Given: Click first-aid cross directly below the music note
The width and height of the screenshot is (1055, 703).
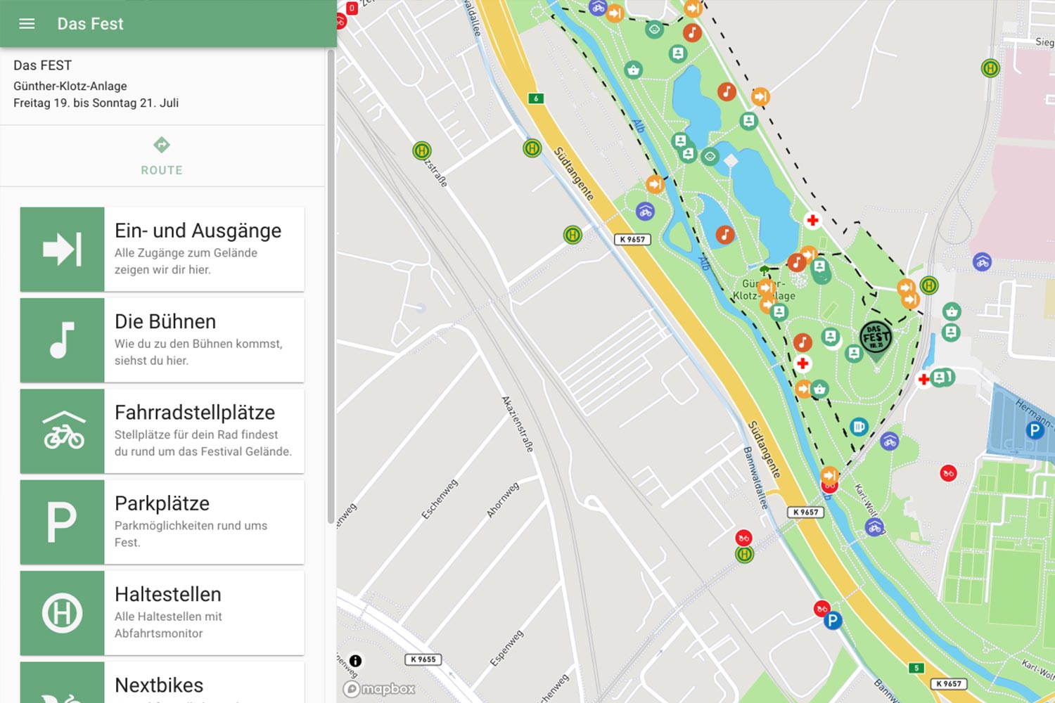Looking at the screenshot, I should click(x=803, y=363).
